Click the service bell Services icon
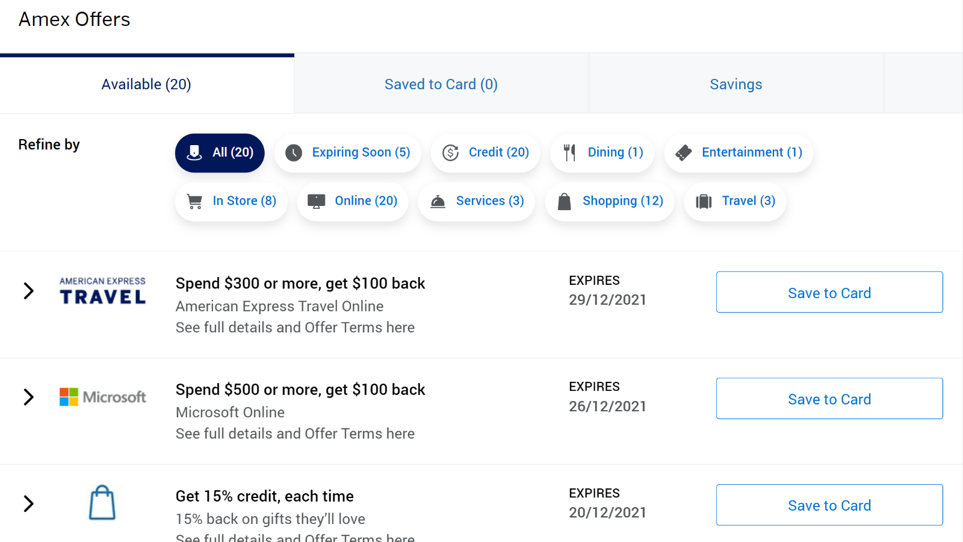The image size is (963, 542). 438,202
